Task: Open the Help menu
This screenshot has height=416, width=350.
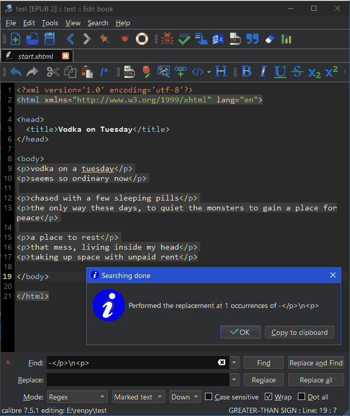Action: pyautogui.click(x=123, y=23)
